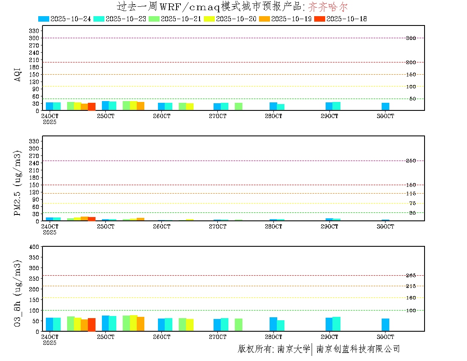Select the red city name 齐齐哈尔 in title
This screenshot has height=361, width=467.
click(328, 7)
